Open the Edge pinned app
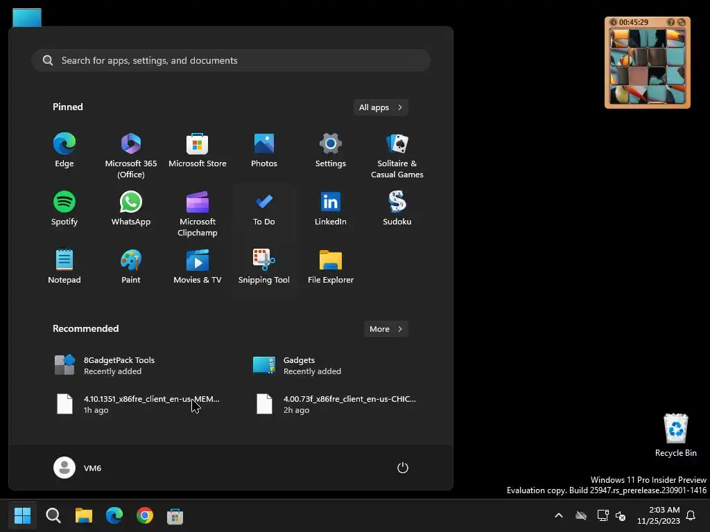This screenshot has width=710, height=532. 64,150
